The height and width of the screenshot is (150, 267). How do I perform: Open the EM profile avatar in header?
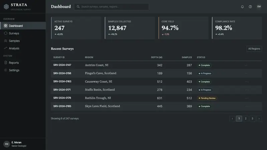coord(259,7)
